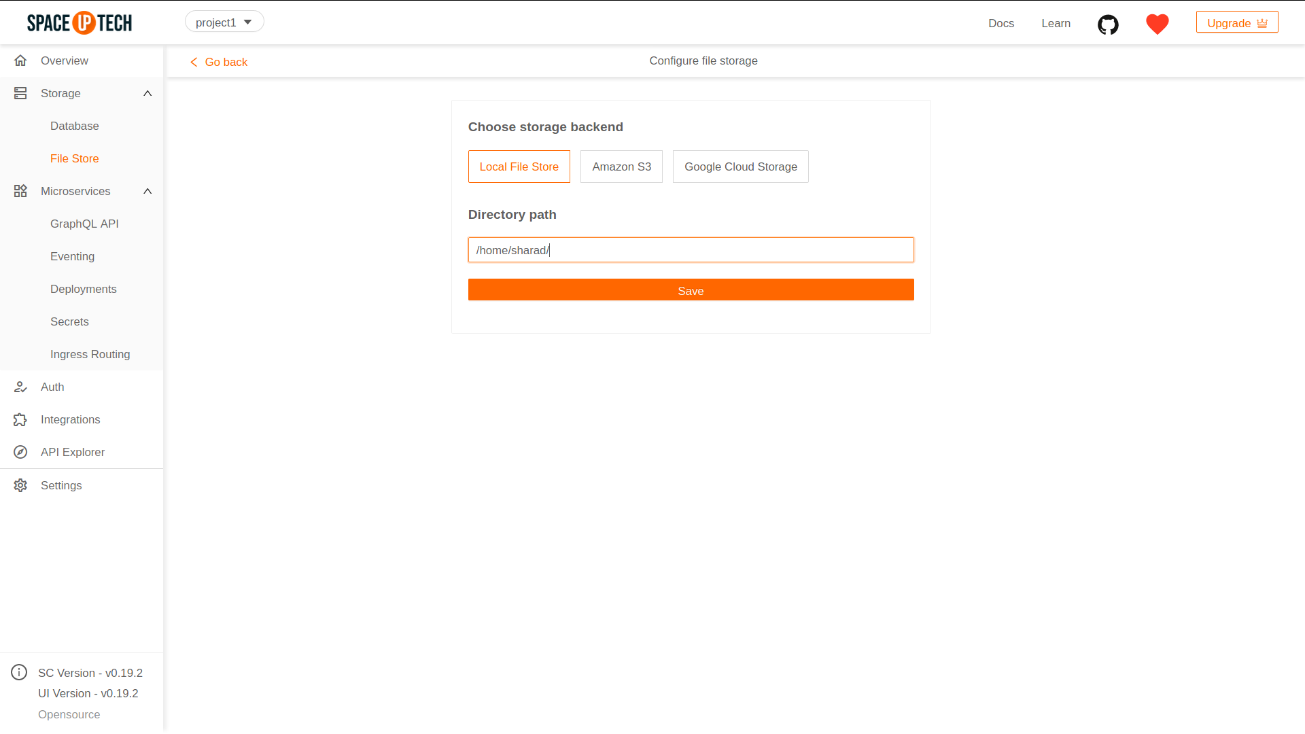Select Google Cloud Storage backend
This screenshot has width=1305, height=734.
(x=740, y=167)
